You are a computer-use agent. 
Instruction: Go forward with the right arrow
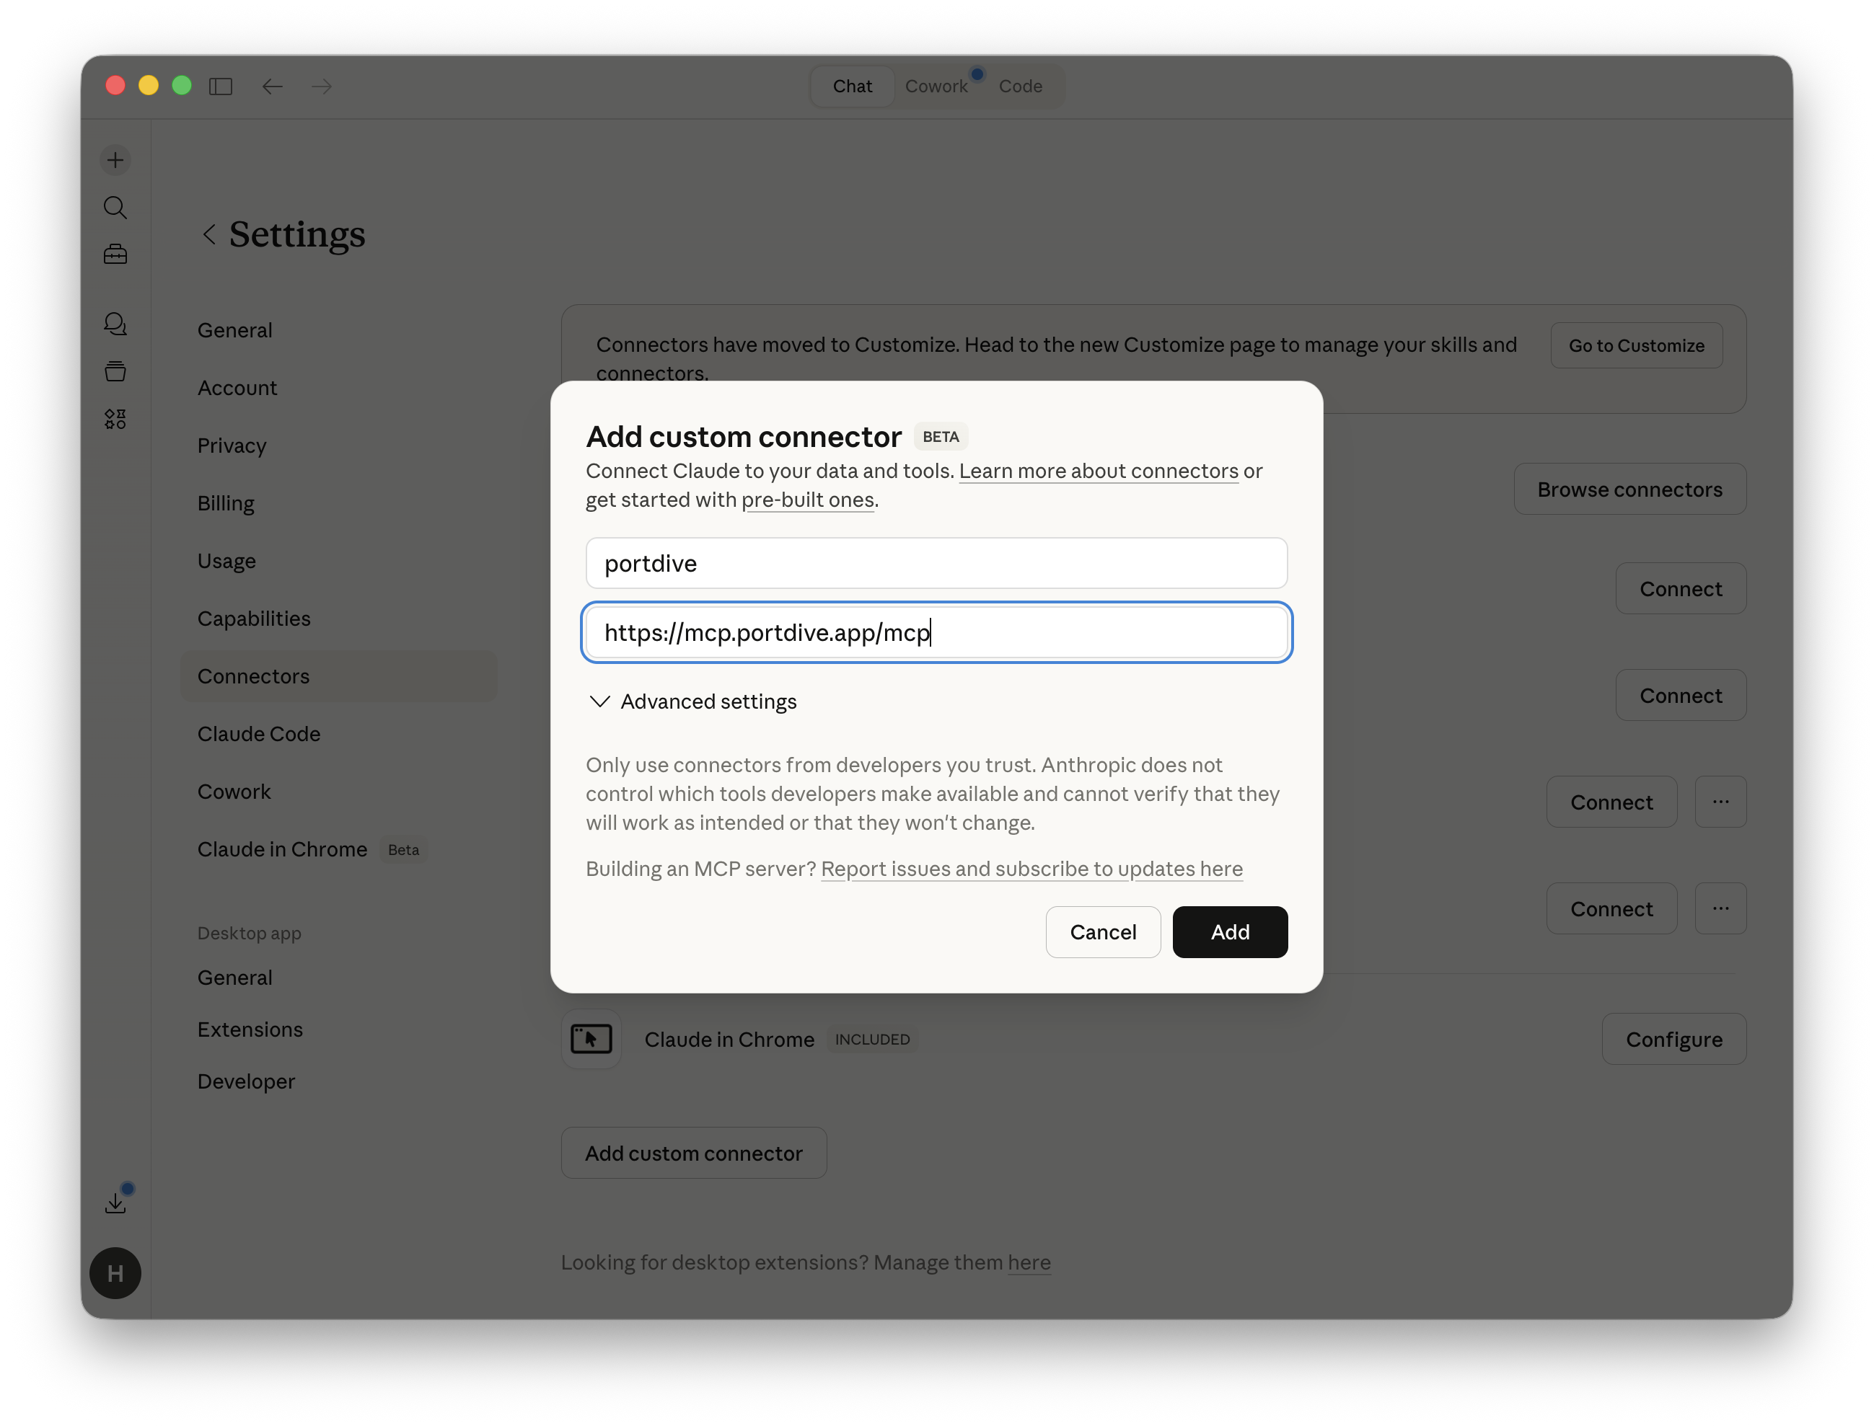pos(322,86)
